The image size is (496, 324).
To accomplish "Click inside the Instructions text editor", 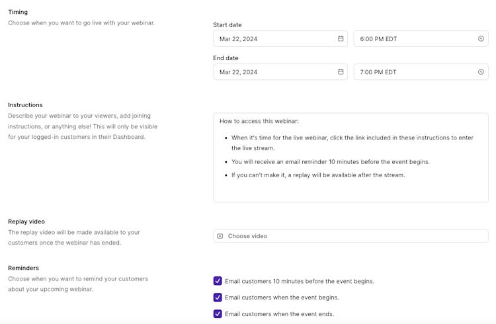I will click(351, 190).
